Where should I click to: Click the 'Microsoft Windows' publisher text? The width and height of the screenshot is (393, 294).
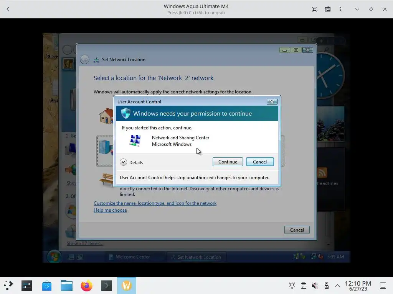(x=172, y=144)
